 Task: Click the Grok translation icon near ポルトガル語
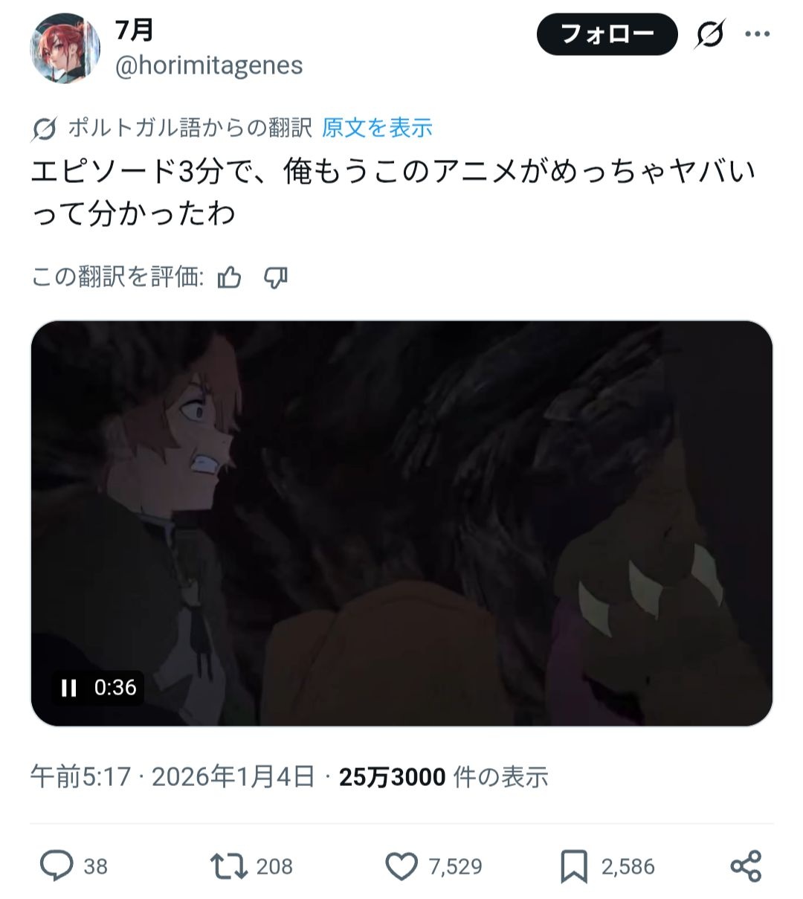click(x=45, y=129)
